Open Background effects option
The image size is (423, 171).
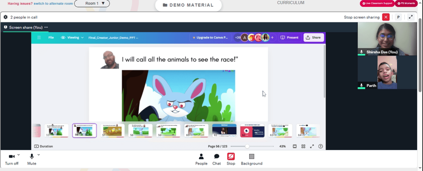coord(251,159)
